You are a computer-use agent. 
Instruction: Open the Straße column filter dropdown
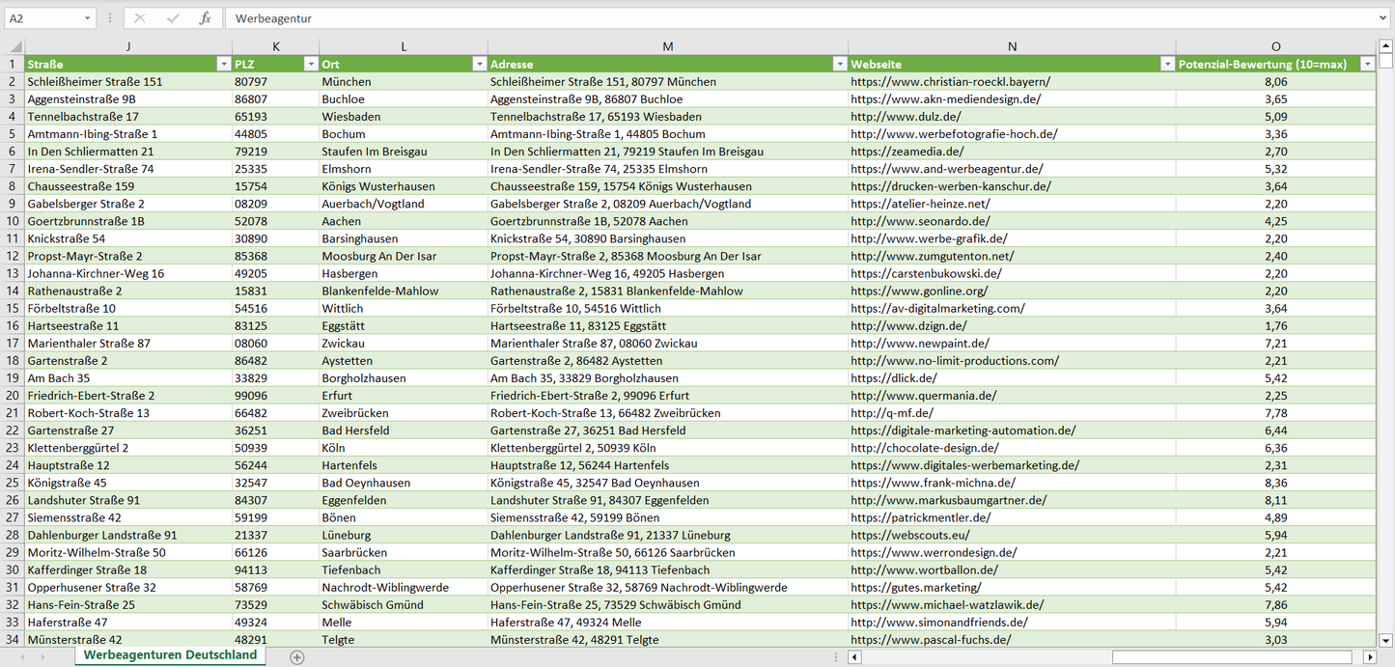(x=223, y=64)
